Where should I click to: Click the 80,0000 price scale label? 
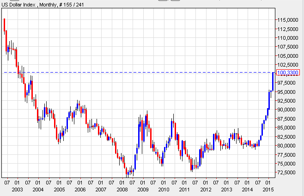point(288,146)
